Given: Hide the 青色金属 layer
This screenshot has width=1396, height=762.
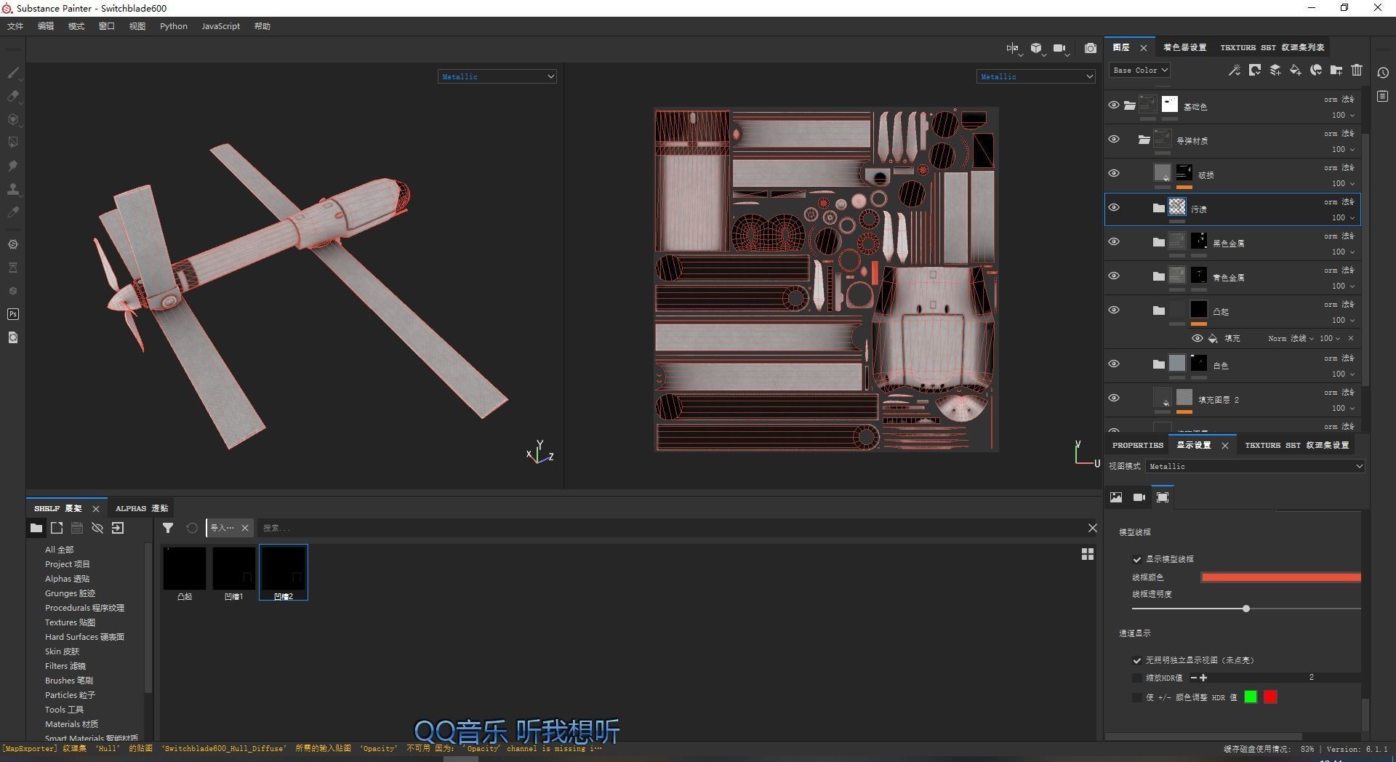Looking at the screenshot, I should click(1114, 276).
